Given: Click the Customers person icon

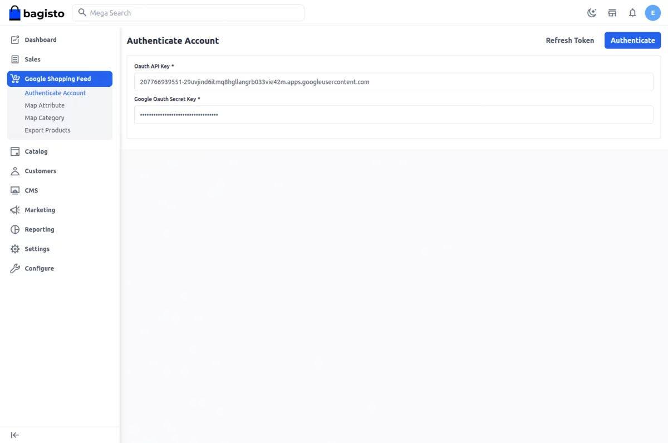Looking at the screenshot, I should [15, 171].
